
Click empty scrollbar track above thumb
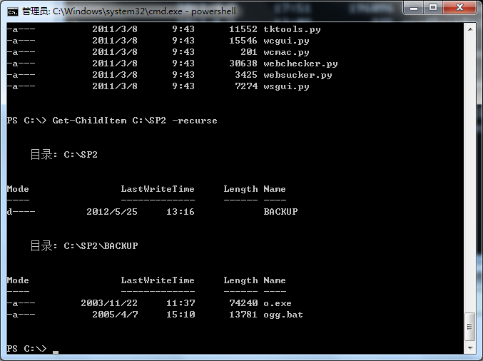point(469,173)
